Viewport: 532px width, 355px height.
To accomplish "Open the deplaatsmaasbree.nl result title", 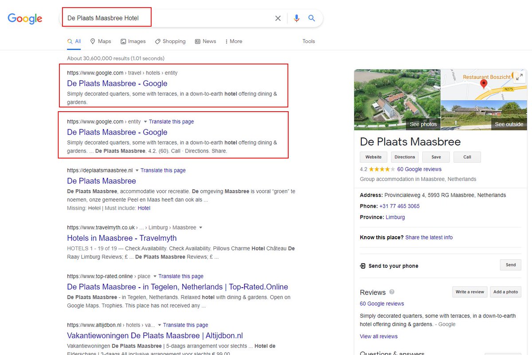I will coord(102,181).
